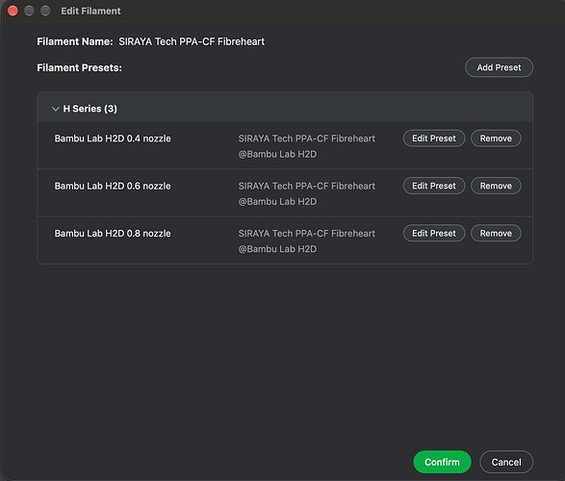Select the Bambu Lab H2D 0.4 nozzle row

pos(285,145)
